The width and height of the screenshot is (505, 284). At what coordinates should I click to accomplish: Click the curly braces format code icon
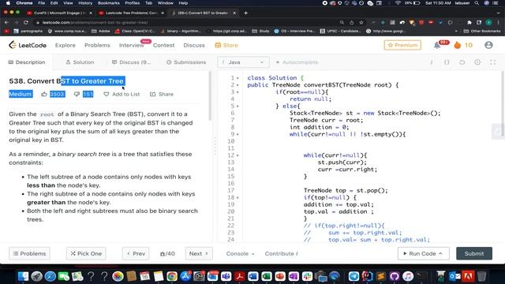click(447, 62)
